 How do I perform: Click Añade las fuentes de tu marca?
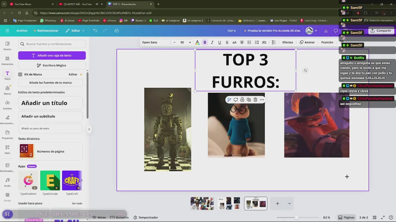[x=50, y=83]
